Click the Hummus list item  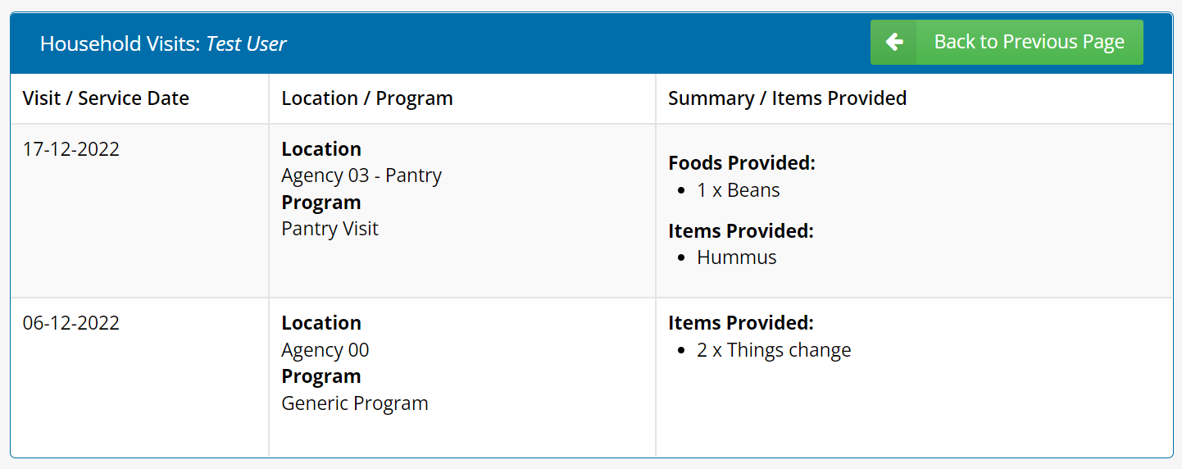pyautogui.click(x=736, y=257)
